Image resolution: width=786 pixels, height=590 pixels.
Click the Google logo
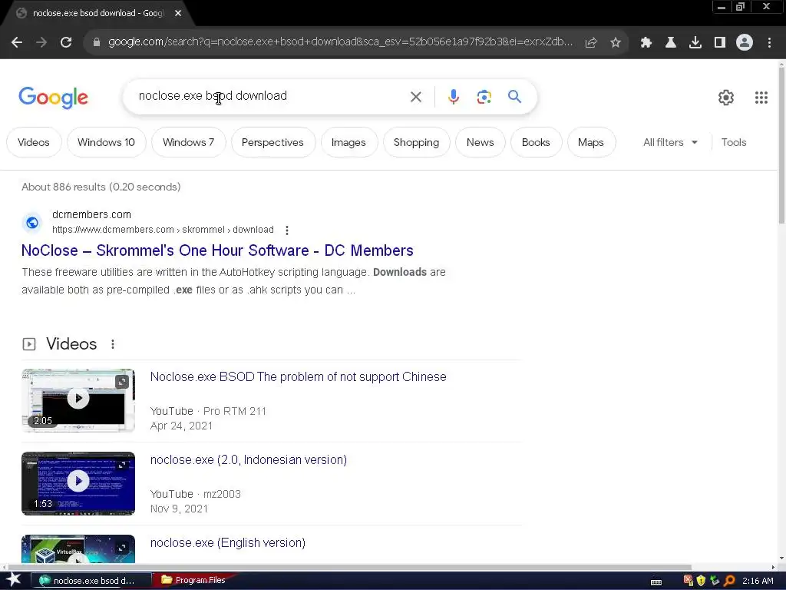[x=53, y=98]
